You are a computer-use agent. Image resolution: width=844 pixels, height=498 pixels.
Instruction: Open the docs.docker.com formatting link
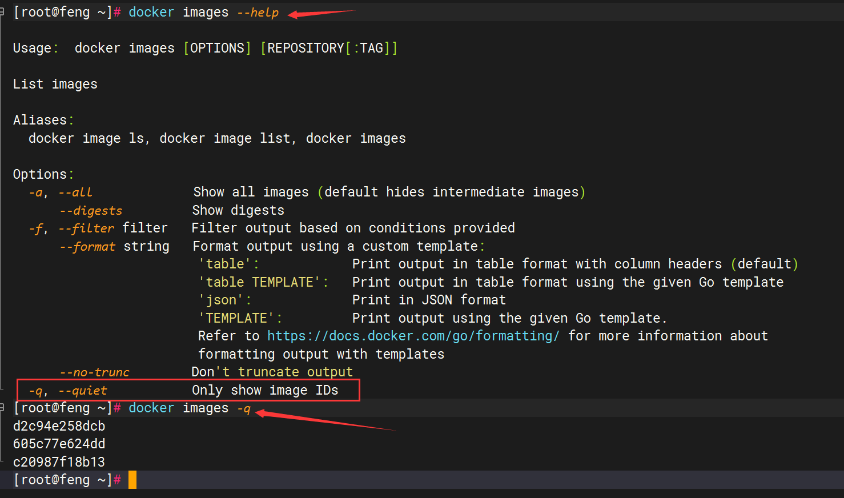pyautogui.click(x=413, y=336)
